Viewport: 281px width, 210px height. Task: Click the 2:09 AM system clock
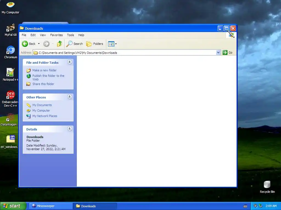[x=271, y=206]
